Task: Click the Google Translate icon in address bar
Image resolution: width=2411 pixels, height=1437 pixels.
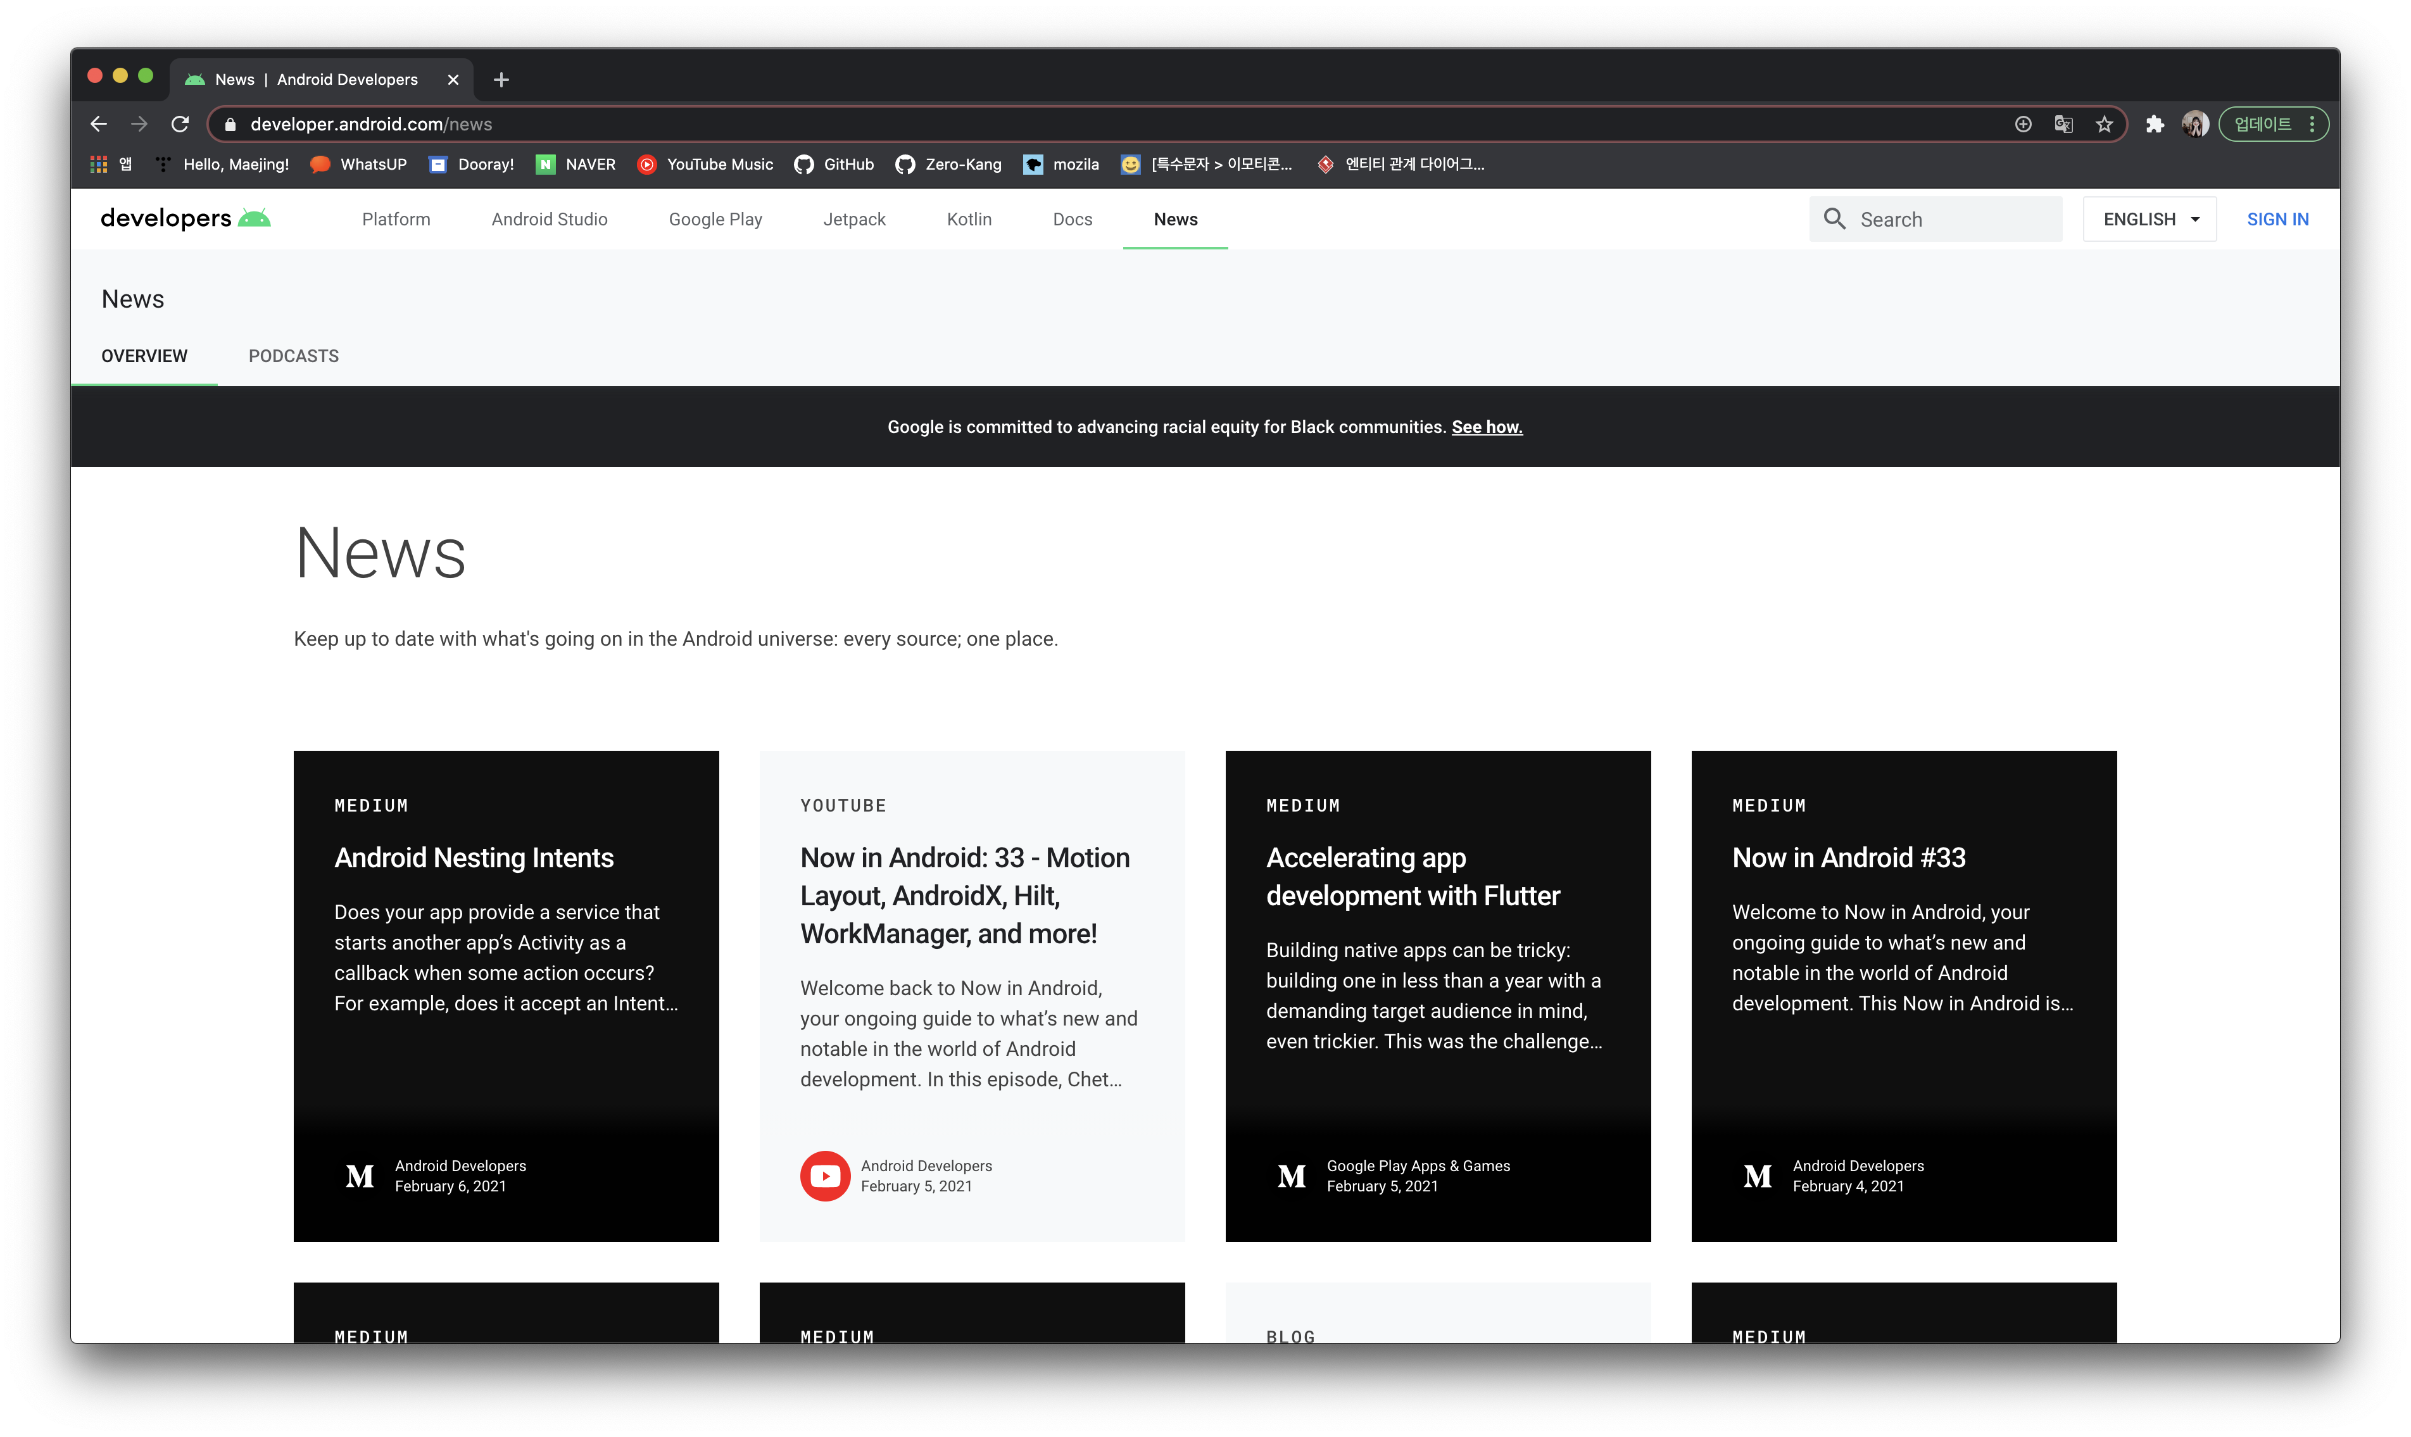Action: tap(2063, 124)
